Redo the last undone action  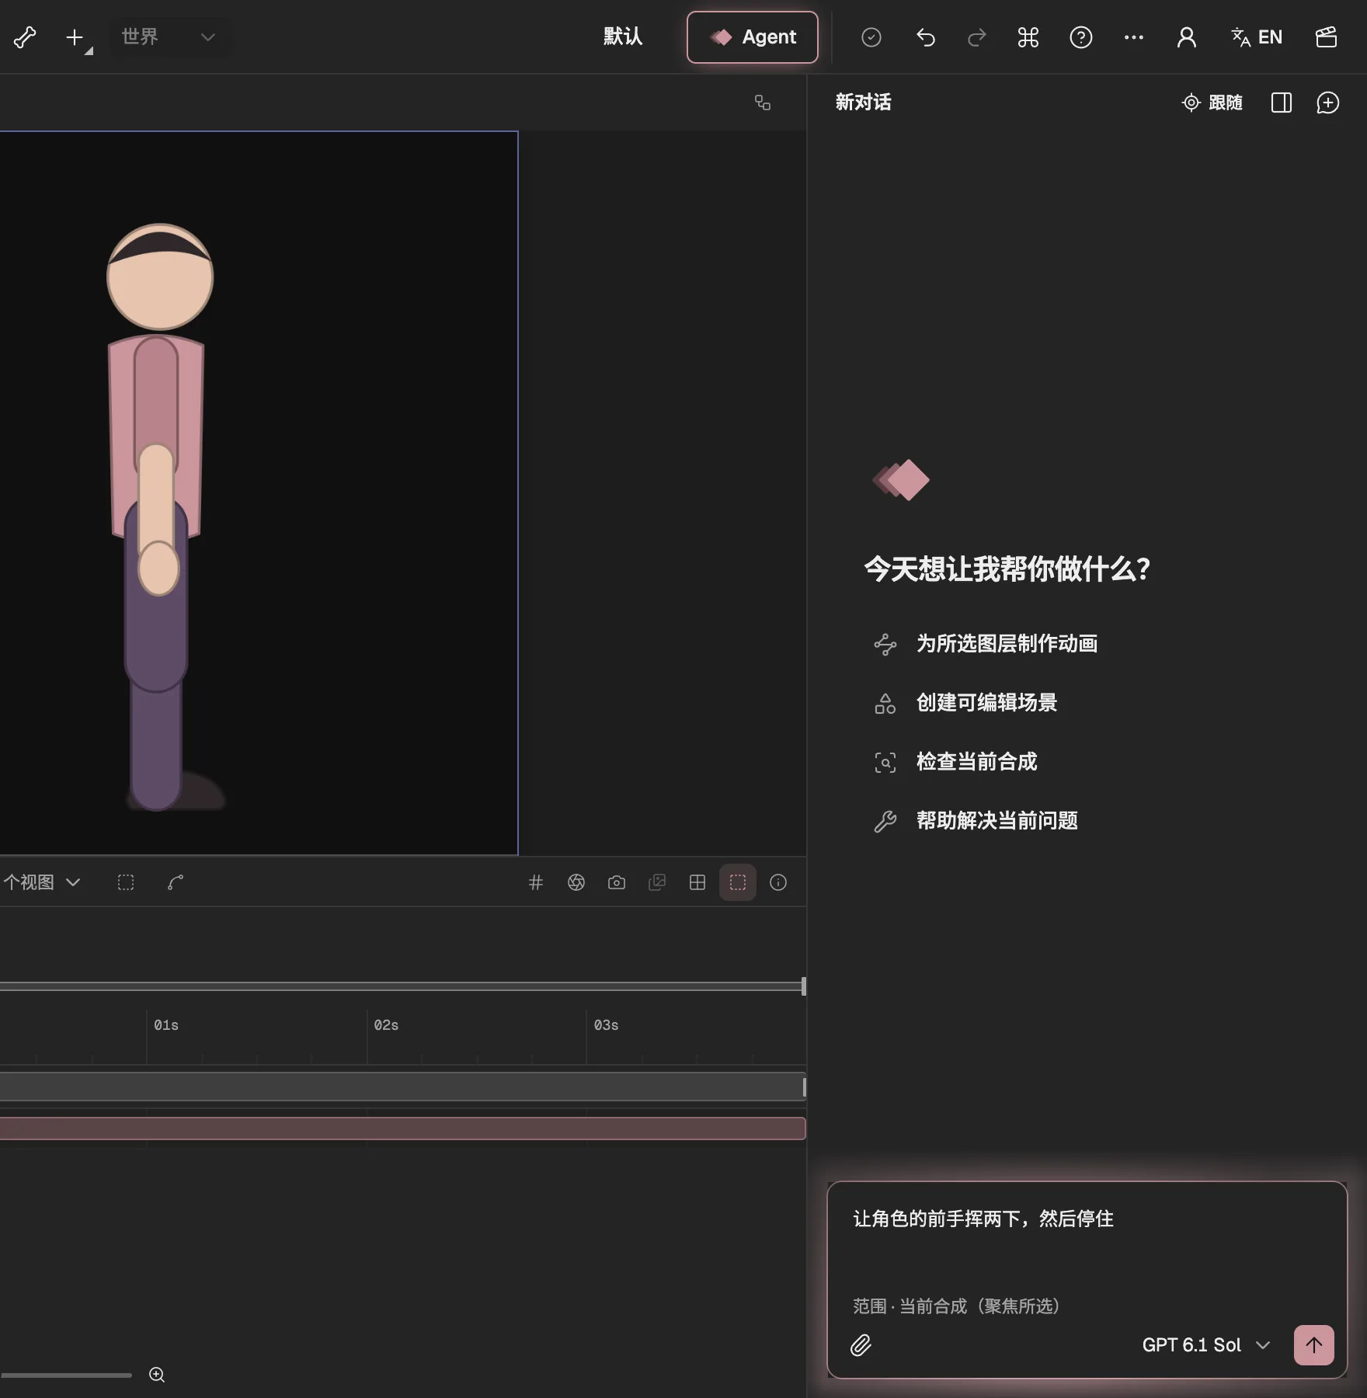click(x=976, y=37)
